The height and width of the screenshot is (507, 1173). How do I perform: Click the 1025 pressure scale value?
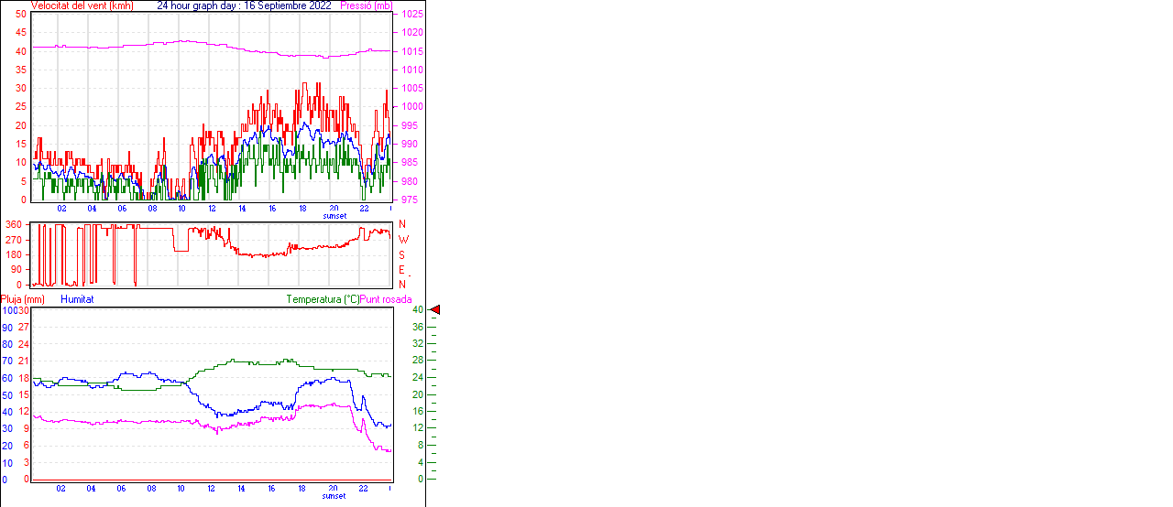click(x=411, y=15)
